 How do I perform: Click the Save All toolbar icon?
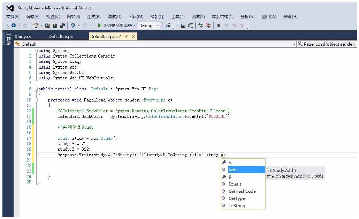pyautogui.click(x=62, y=26)
